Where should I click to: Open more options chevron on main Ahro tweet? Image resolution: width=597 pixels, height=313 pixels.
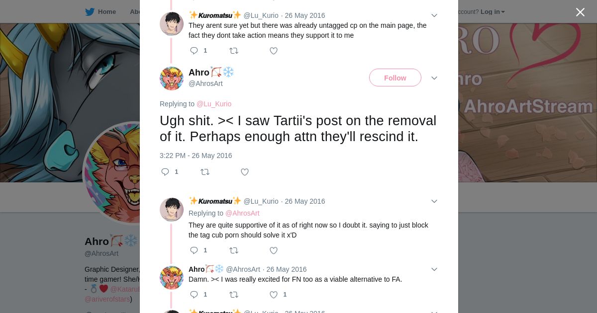(x=434, y=78)
